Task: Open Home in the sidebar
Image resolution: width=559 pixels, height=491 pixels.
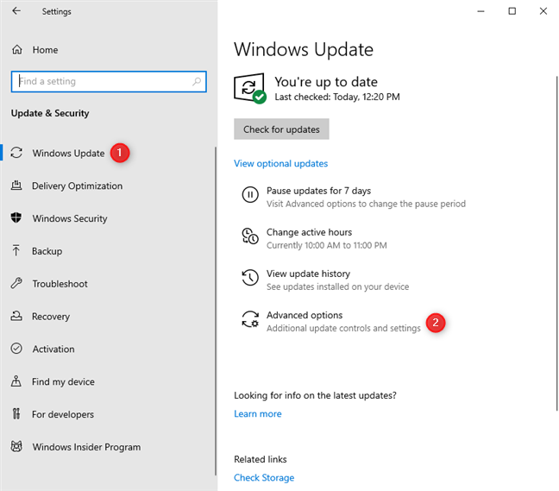Action: [x=45, y=50]
